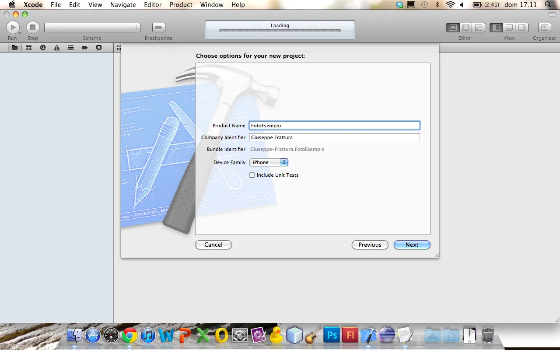Enable Include Unit Tests checkbox
Screen dimensions: 560x350
252,175
